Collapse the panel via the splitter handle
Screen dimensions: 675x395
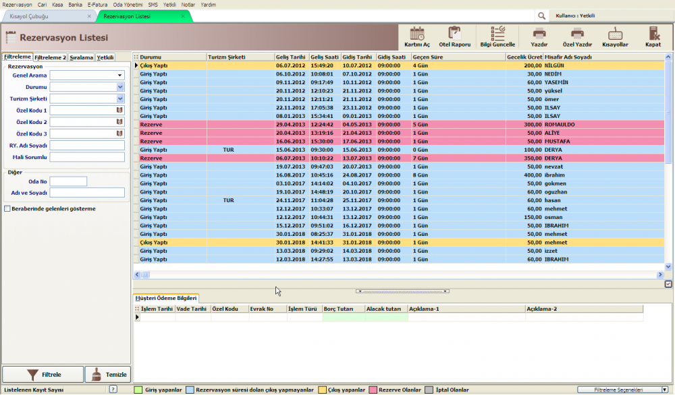pyautogui.click(x=402, y=291)
